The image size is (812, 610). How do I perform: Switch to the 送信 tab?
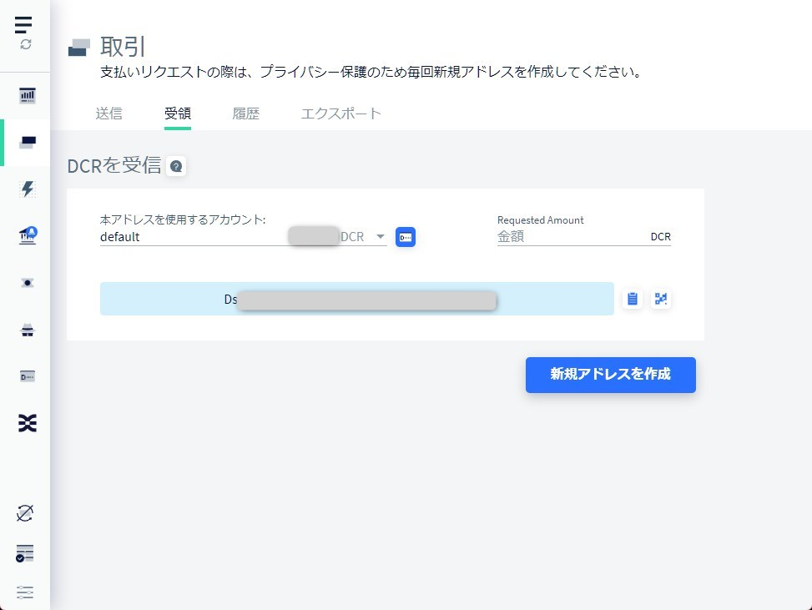click(x=108, y=114)
